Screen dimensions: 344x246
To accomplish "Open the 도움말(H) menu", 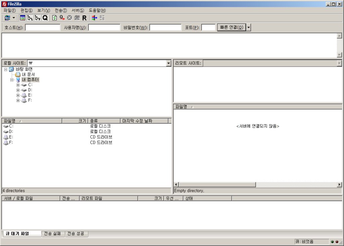I will 97,10.
